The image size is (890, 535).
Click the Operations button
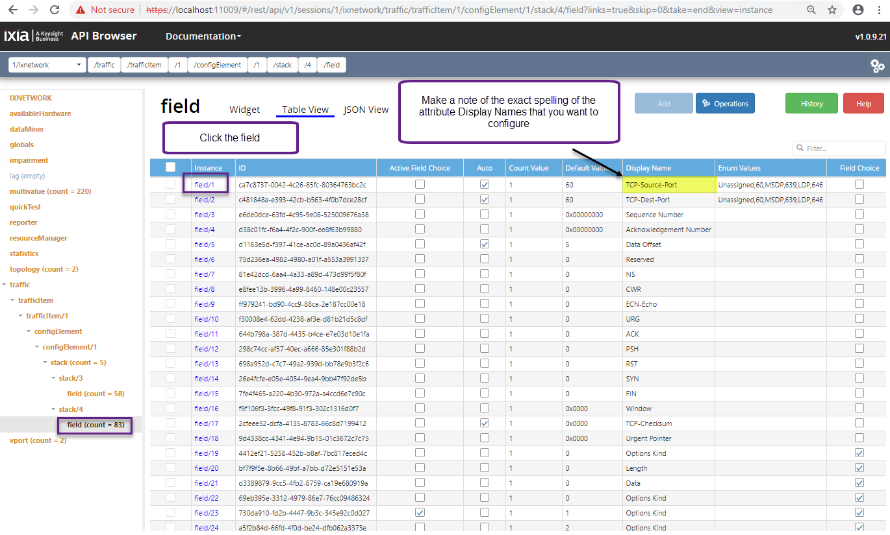725,104
